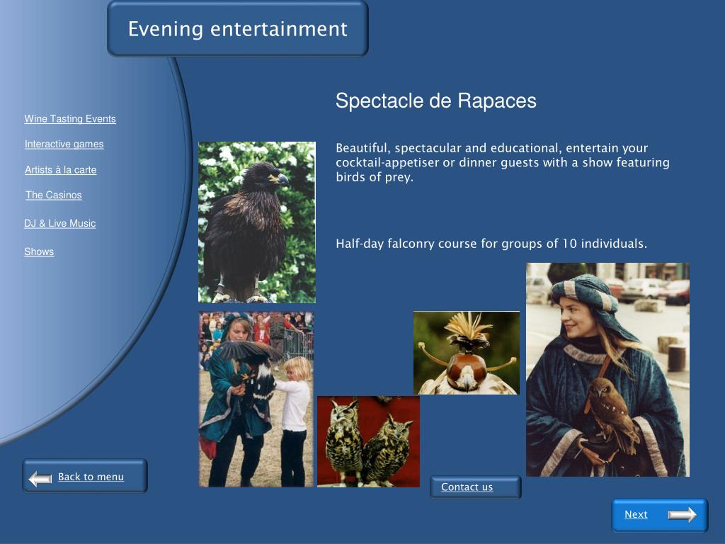The width and height of the screenshot is (725, 544).
Task: Click the 'Beautiful, spectacular and educational' paragraph
Action: 503,162
